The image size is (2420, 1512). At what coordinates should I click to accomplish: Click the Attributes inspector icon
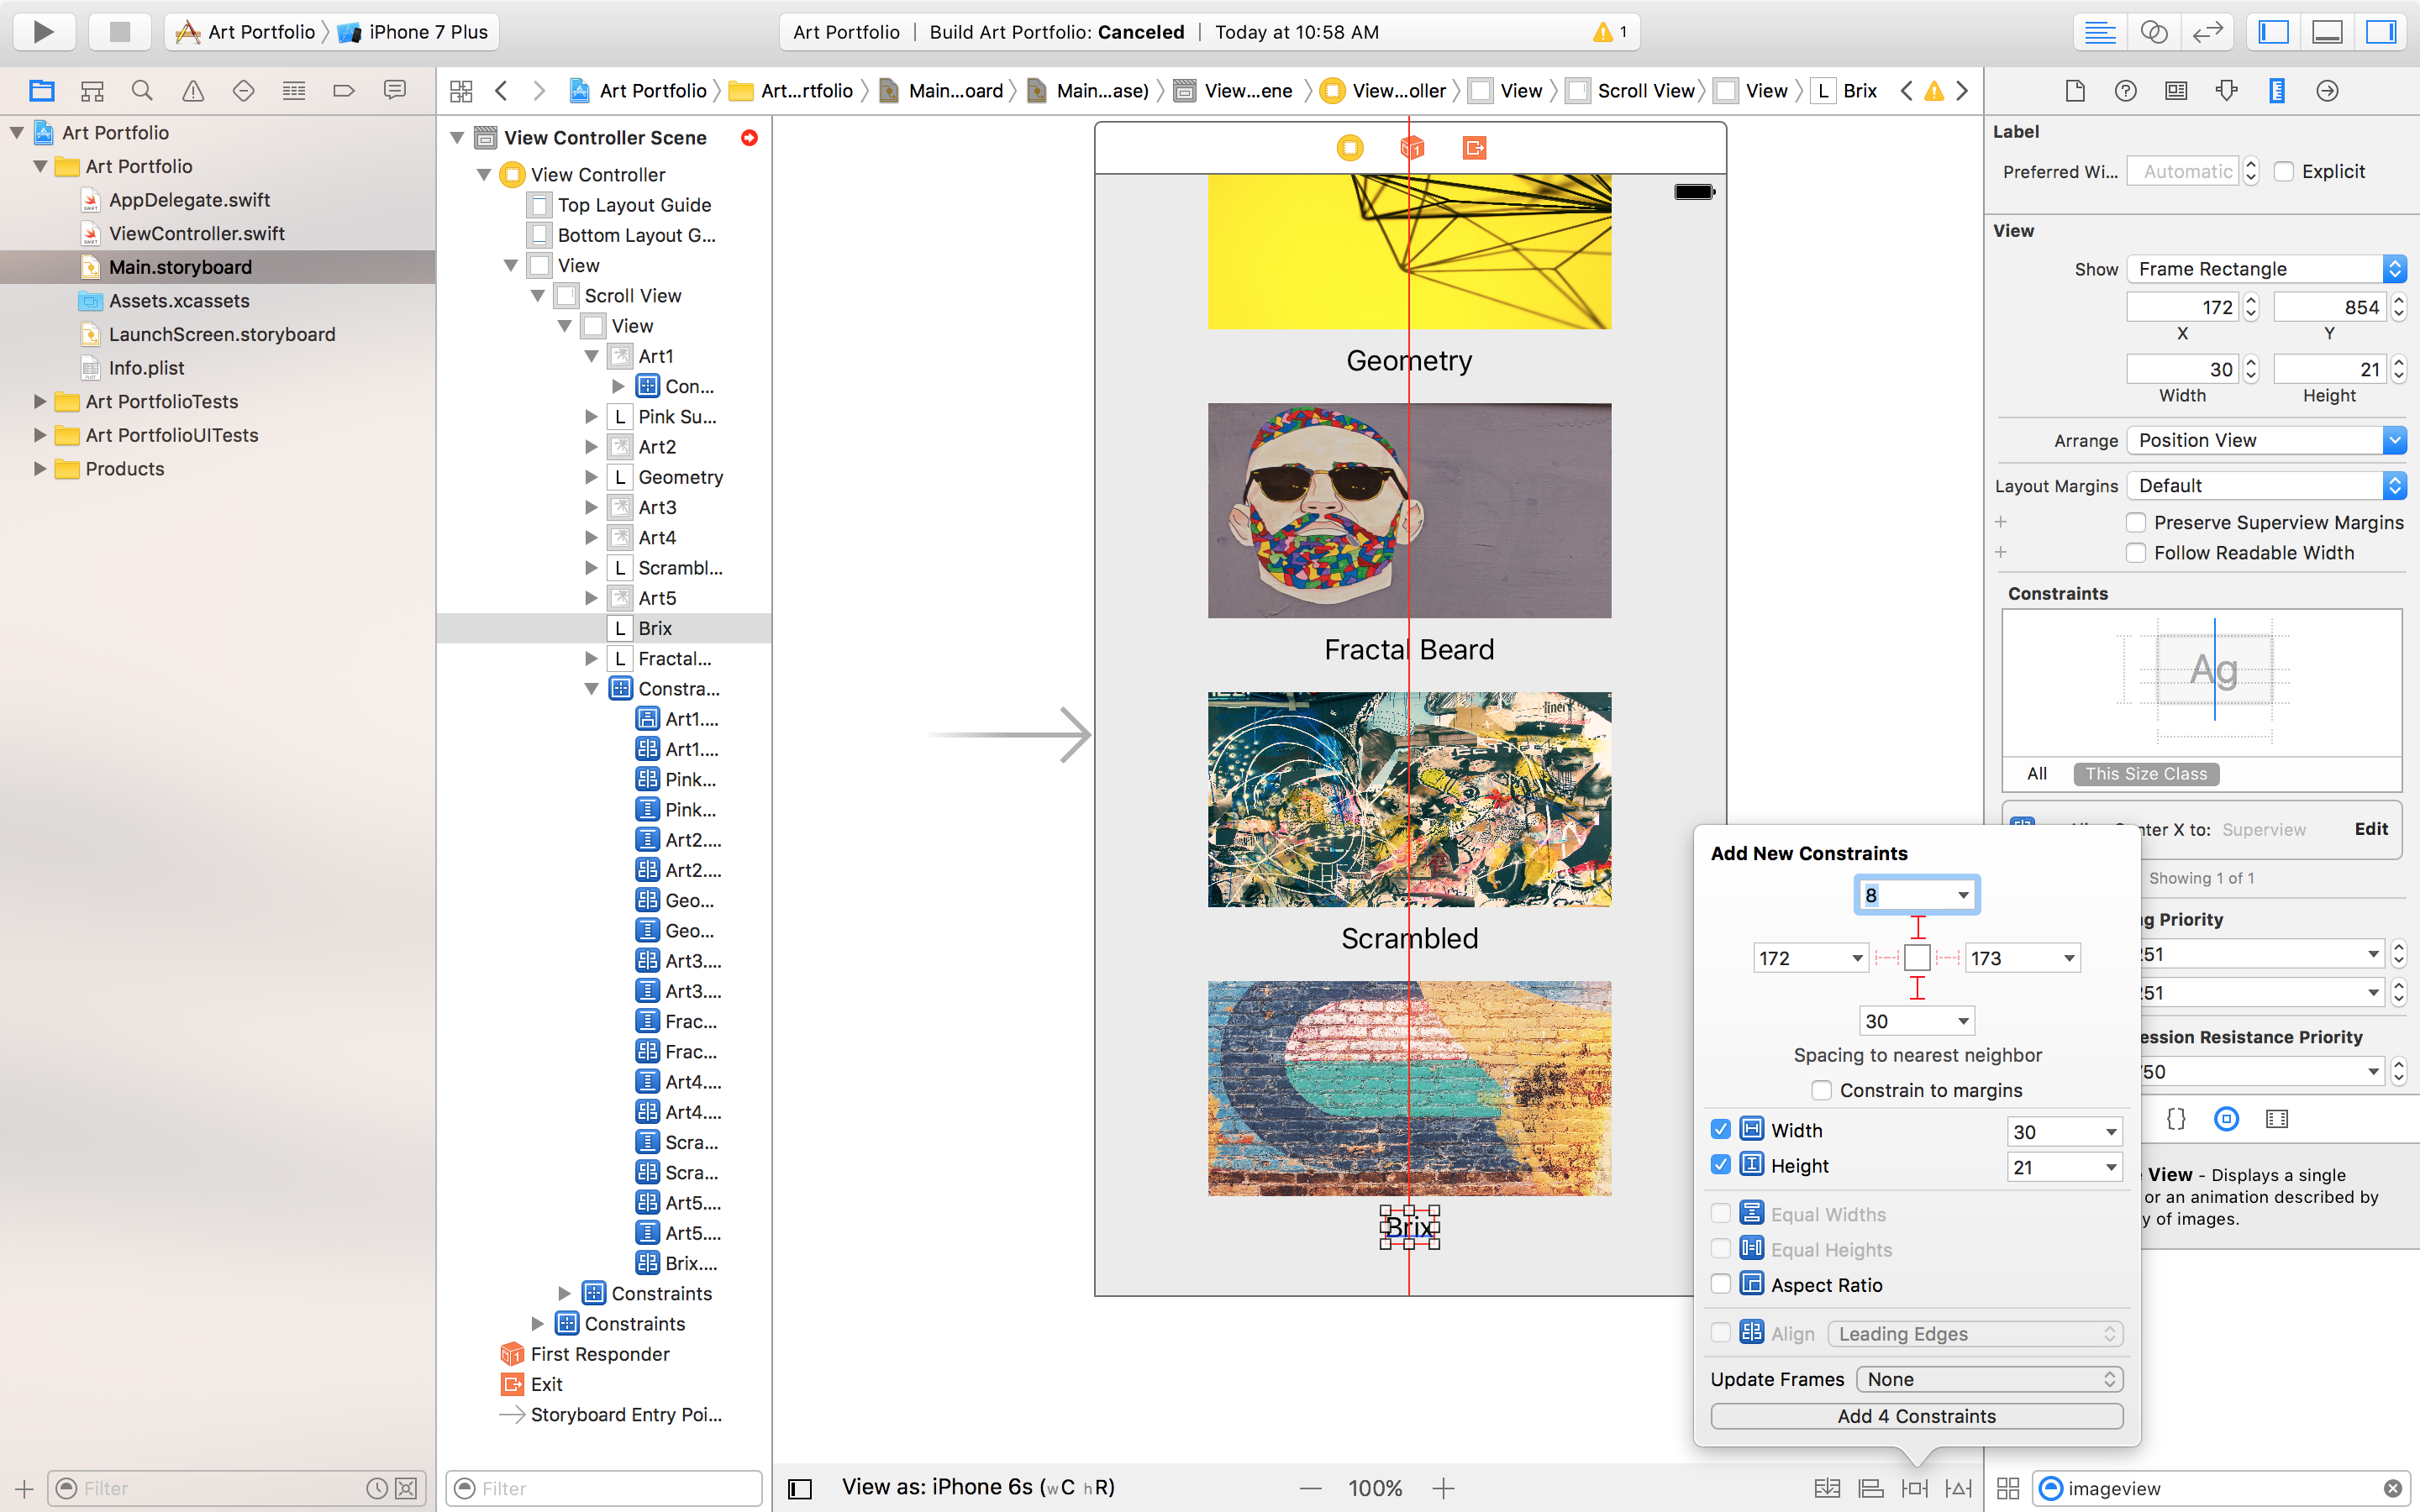click(2228, 91)
